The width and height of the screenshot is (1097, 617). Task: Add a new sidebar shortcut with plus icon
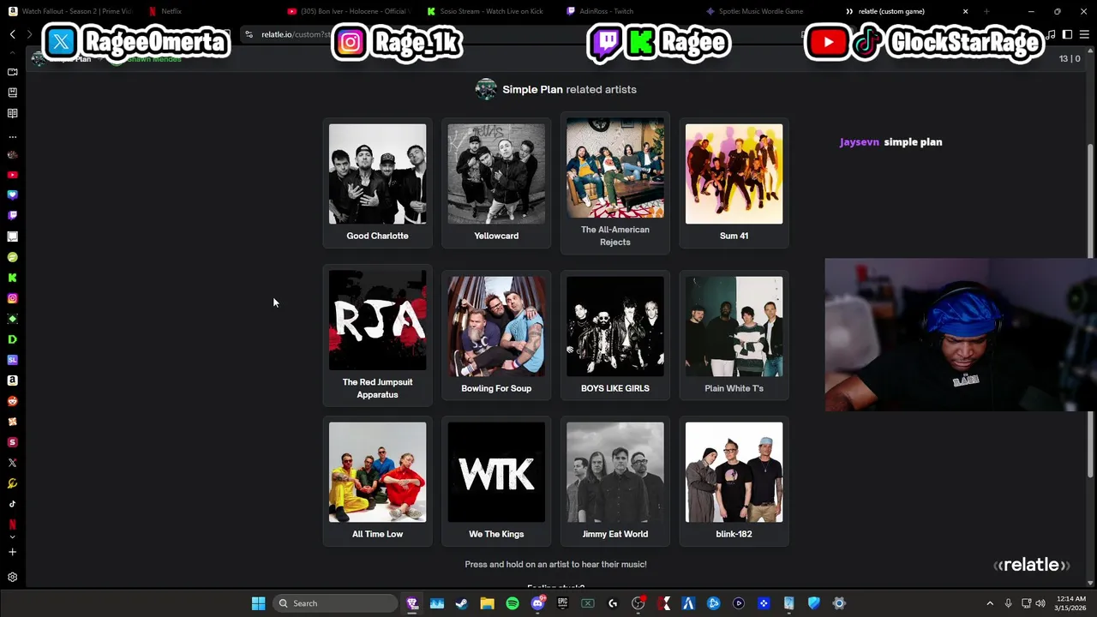click(12, 553)
